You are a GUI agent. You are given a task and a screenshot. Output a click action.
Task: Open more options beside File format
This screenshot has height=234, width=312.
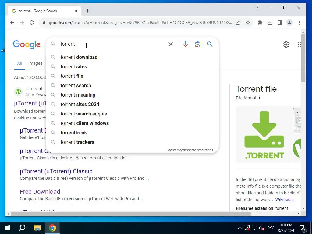click(x=259, y=97)
